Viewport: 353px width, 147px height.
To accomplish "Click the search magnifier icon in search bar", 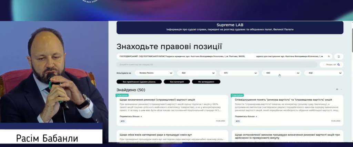I will 329,56.
